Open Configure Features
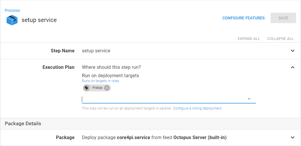The width and height of the screenshot is (301, 146). [243, 18]
